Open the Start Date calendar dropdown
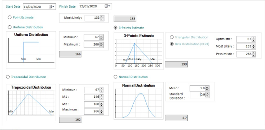The width and height of the screenshot is (265, 130). 52,7
